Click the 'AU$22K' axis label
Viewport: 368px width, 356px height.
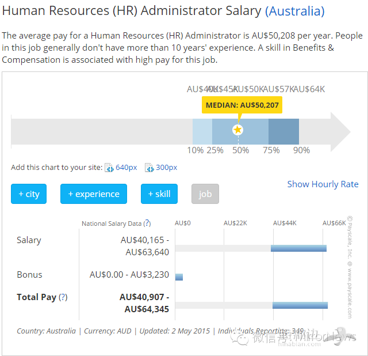(235, 223)
